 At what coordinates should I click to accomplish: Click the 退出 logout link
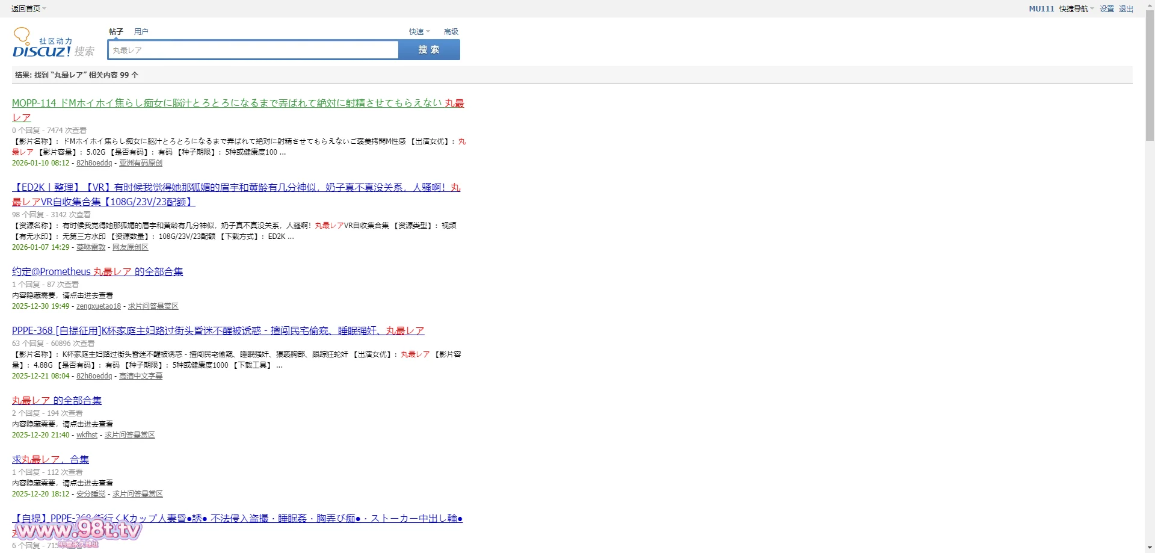pyautogui.click(x=1126, y=8)
